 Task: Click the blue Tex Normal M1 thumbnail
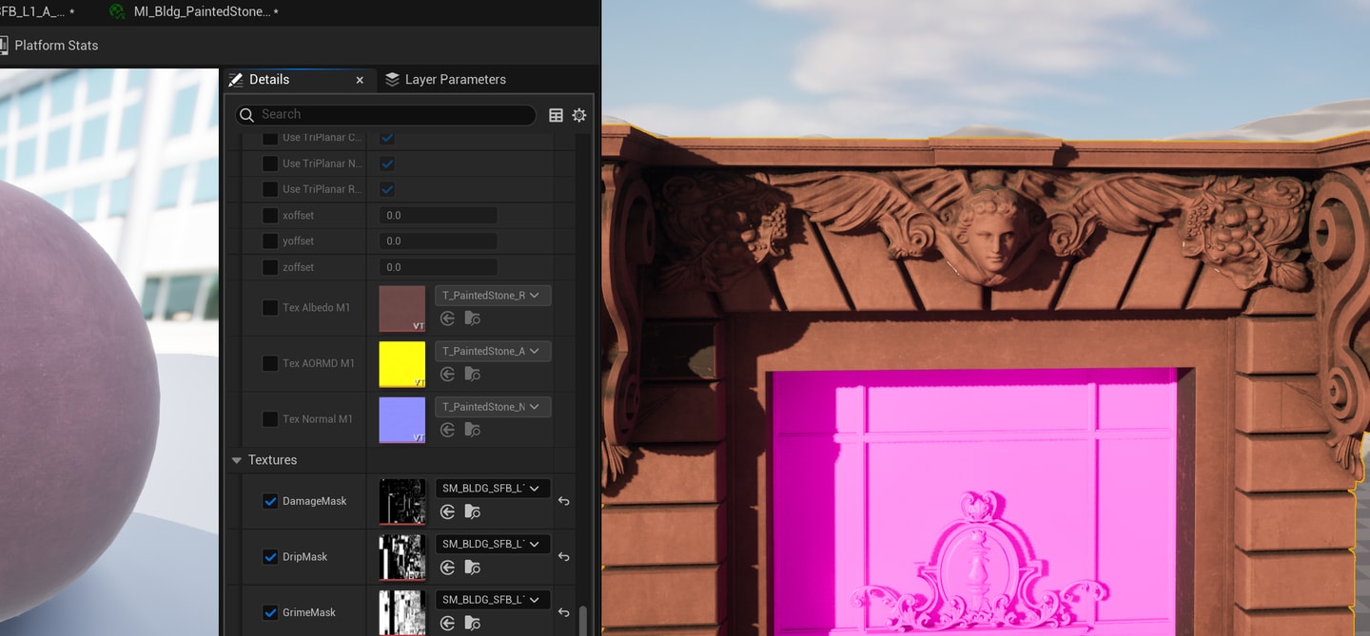click(402, 420)
